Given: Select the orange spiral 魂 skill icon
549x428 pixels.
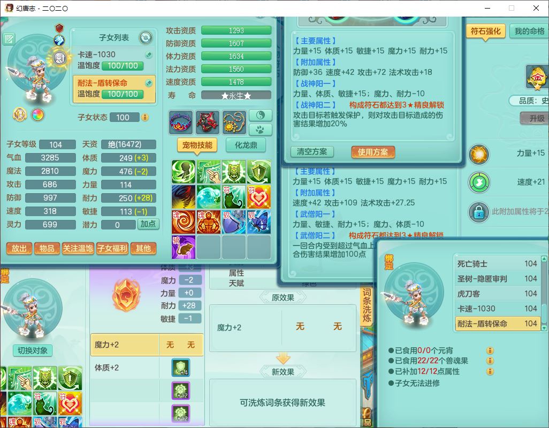Looking at the screenshot, I should point(184,222).
